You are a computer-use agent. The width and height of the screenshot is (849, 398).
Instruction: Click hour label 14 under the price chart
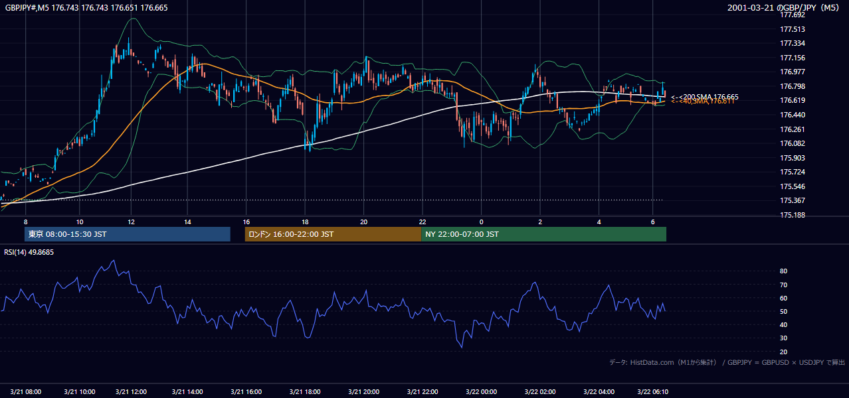click(187, 222)
